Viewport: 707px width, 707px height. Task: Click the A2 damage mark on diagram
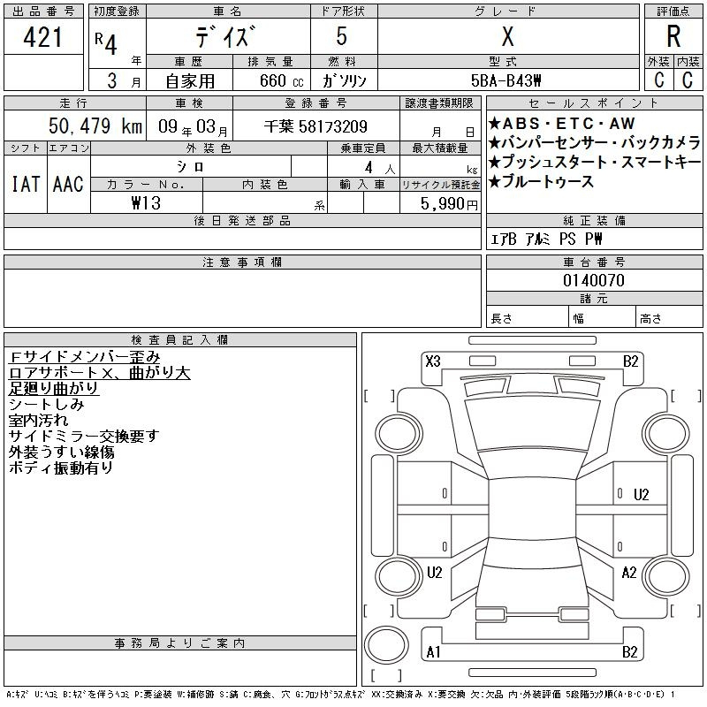coord(629,573)
